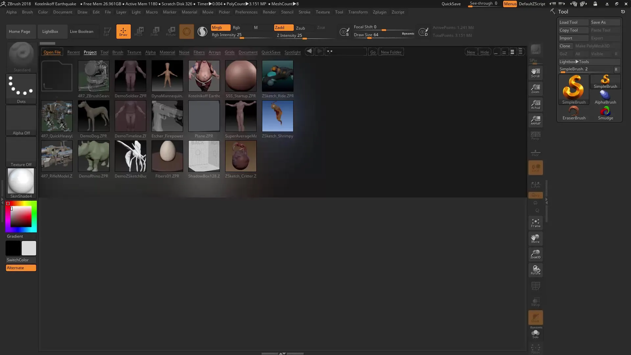
Task: Open the Tool menu in menu bar
Action: [x=339, y=12]
